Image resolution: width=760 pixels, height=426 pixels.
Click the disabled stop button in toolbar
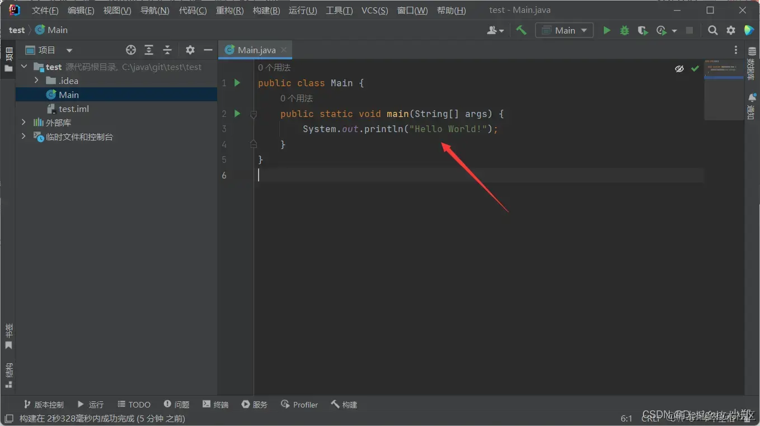689,30
